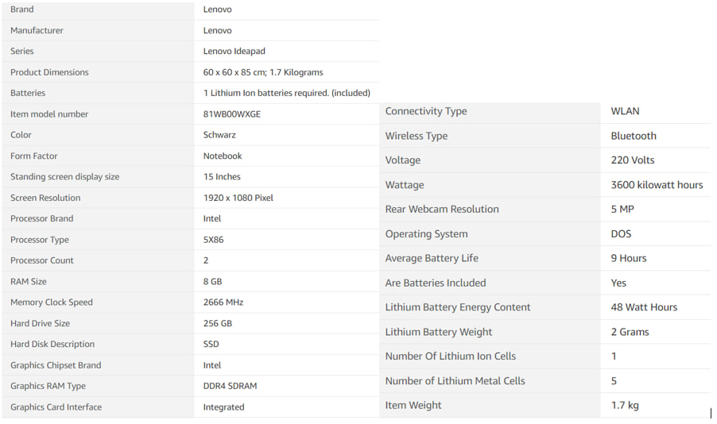
Task: Select the Item Weight 1.7 kg value
Action: 625,405
